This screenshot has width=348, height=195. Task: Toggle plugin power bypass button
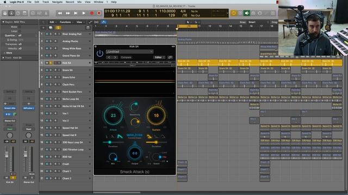click(x=100, y=53)
